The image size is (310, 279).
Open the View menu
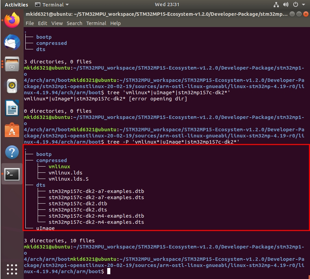tap(57, 23)
